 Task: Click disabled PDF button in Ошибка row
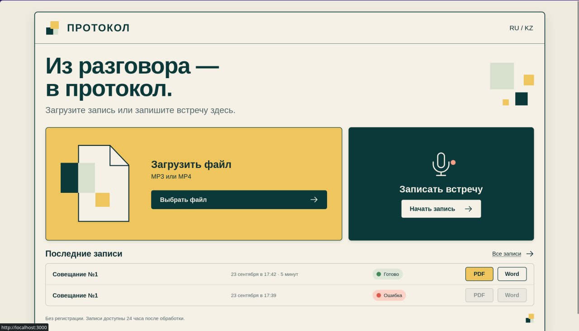click(x=479, y=295)
